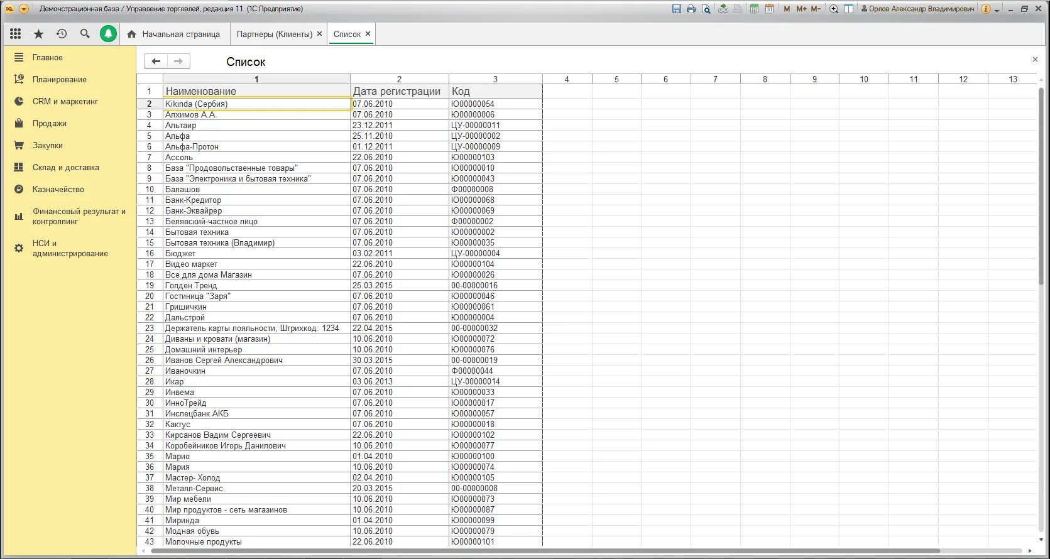Click the Дата регистрации header cell
1050x559 pixels.
399,91
